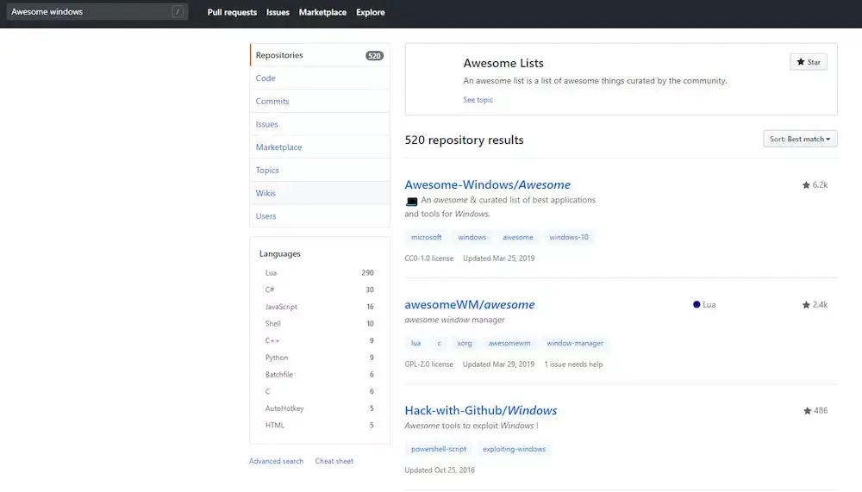Select the Marketplace results tab in sidebar

click(x=320, y=147)
